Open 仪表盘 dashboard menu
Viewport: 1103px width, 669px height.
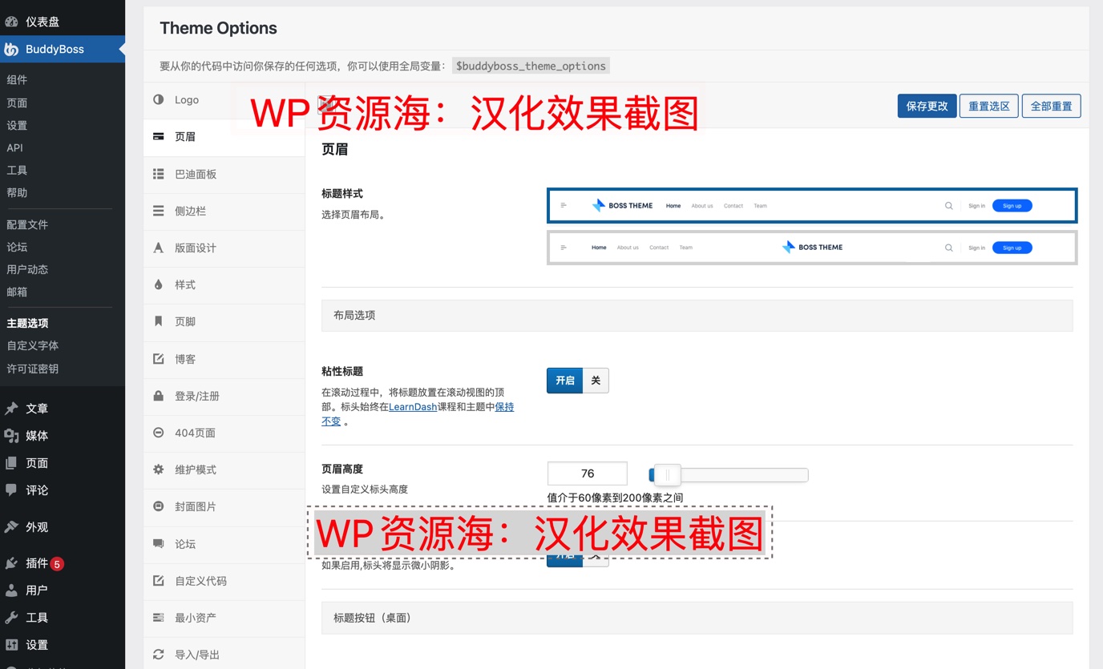click(63, 22)
